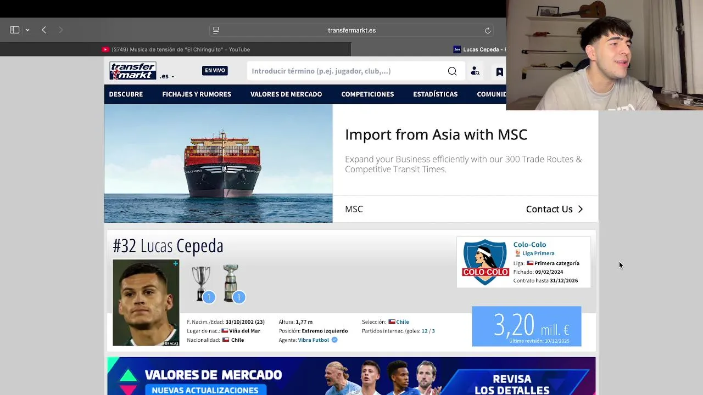Image resolution: width=703 pixels, height=395 pixels.
Task: Toggle the Safari sidebar icon
Action: (x=15, y=30)
